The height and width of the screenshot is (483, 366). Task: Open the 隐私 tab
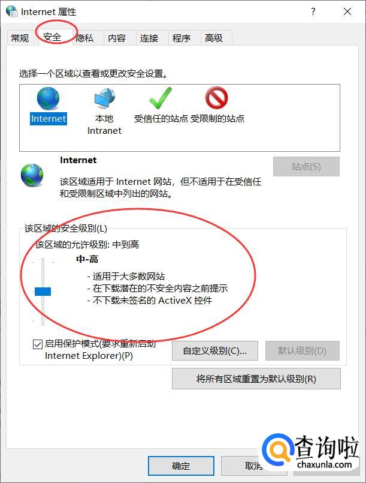point(84,38)
